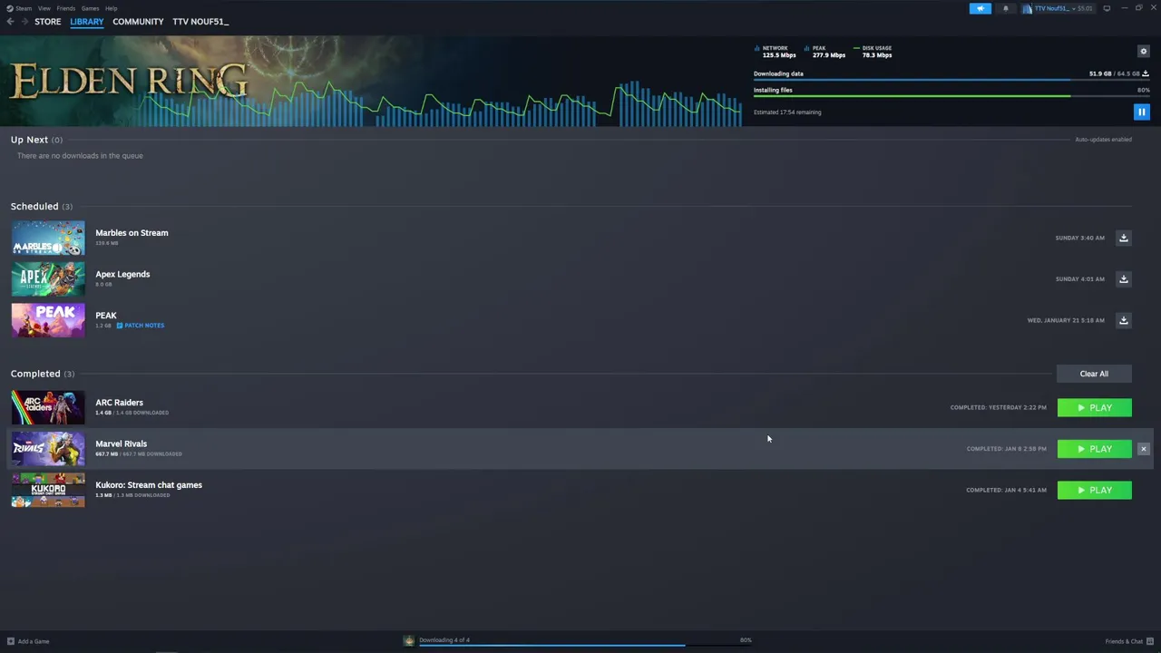
Task: Open Apex Legends thumbnail
Action: point(48,279)
